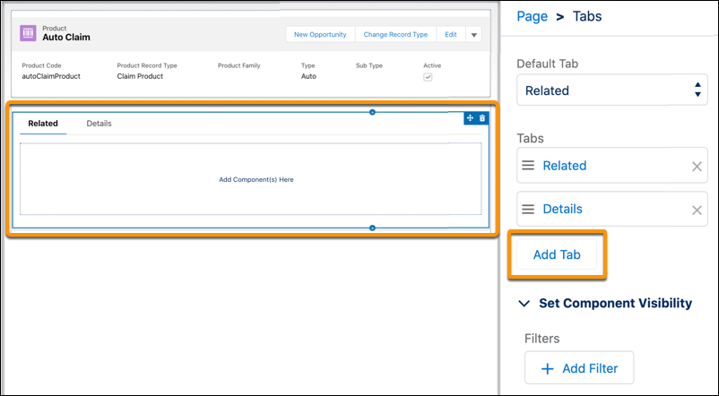
Task: Open the Details tab settings link
Action: 562,209
